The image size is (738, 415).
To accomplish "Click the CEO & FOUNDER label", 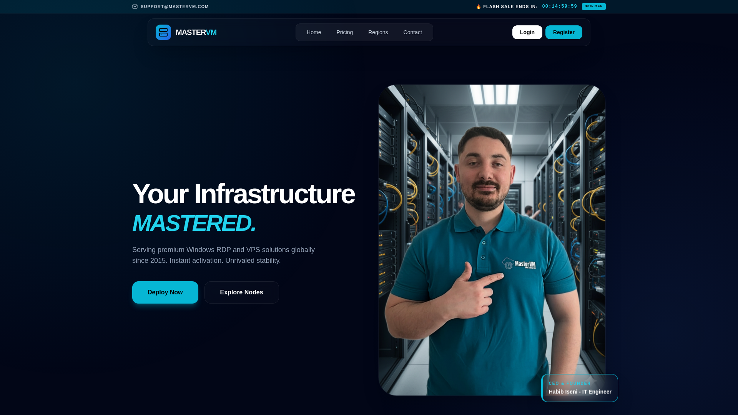I will 570,383.
